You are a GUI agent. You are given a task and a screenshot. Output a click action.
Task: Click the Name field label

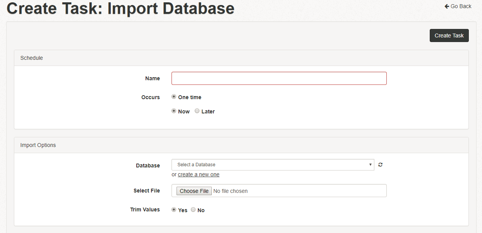(153, 78)
